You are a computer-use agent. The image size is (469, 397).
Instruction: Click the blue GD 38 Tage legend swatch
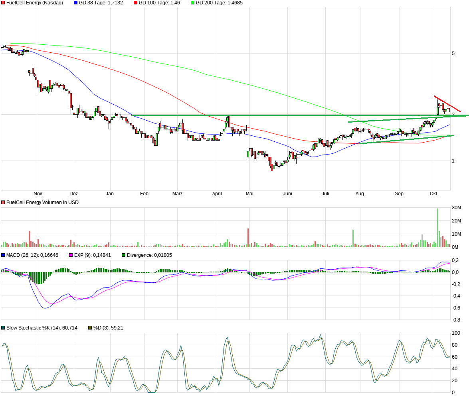click(x=76, y=3)
